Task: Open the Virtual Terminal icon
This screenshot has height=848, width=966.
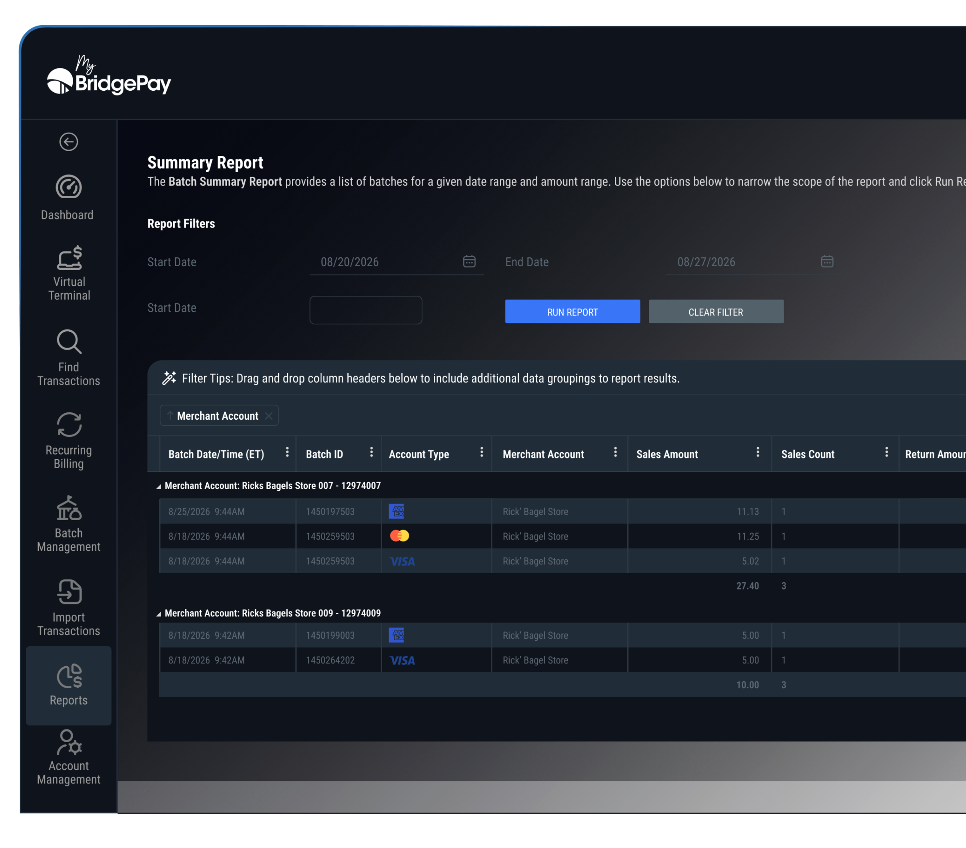Action: pyautogui.click(x=69, y=258)
